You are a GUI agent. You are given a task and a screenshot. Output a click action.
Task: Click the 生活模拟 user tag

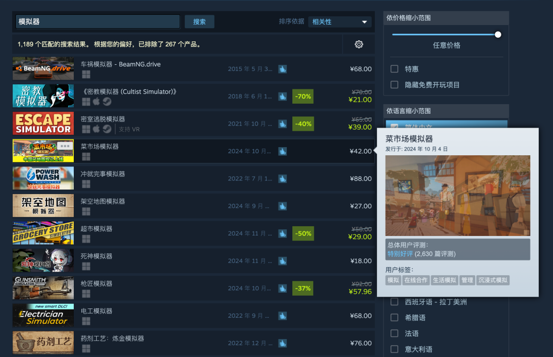(444, 280)
